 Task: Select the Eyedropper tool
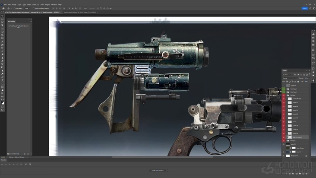click(2, 41)
